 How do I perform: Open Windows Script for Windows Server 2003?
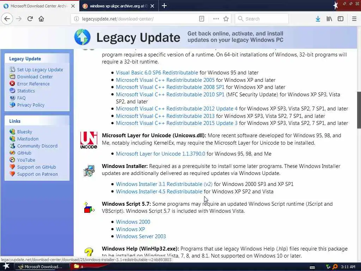tap(141, 236)
